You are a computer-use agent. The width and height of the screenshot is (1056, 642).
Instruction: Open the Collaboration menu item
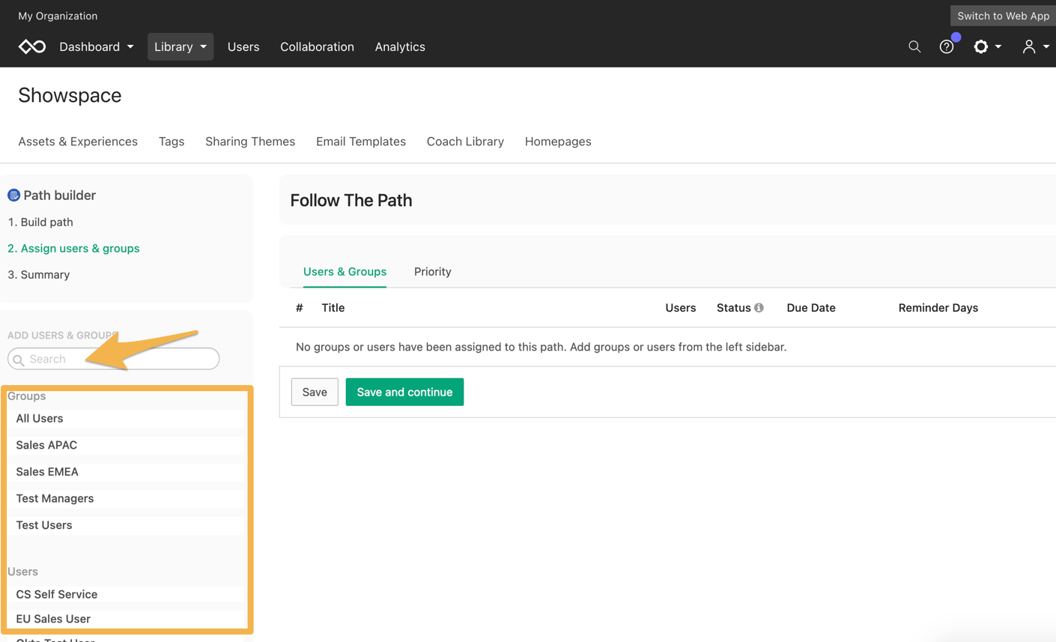click(x=317, y=46)
